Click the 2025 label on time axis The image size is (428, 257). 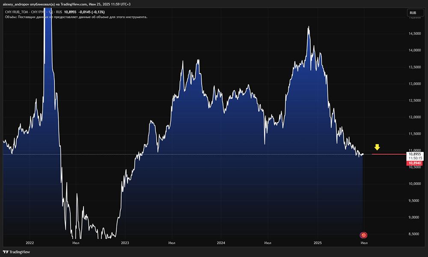[x=318, y=243]
